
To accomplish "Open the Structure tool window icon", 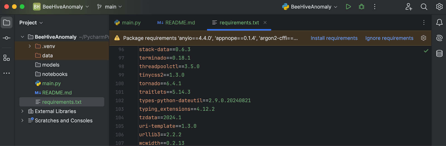I will tap(6, 58).
